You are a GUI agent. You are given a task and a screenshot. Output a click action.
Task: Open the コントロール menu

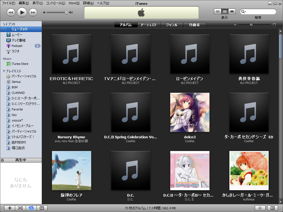[56, 3]
